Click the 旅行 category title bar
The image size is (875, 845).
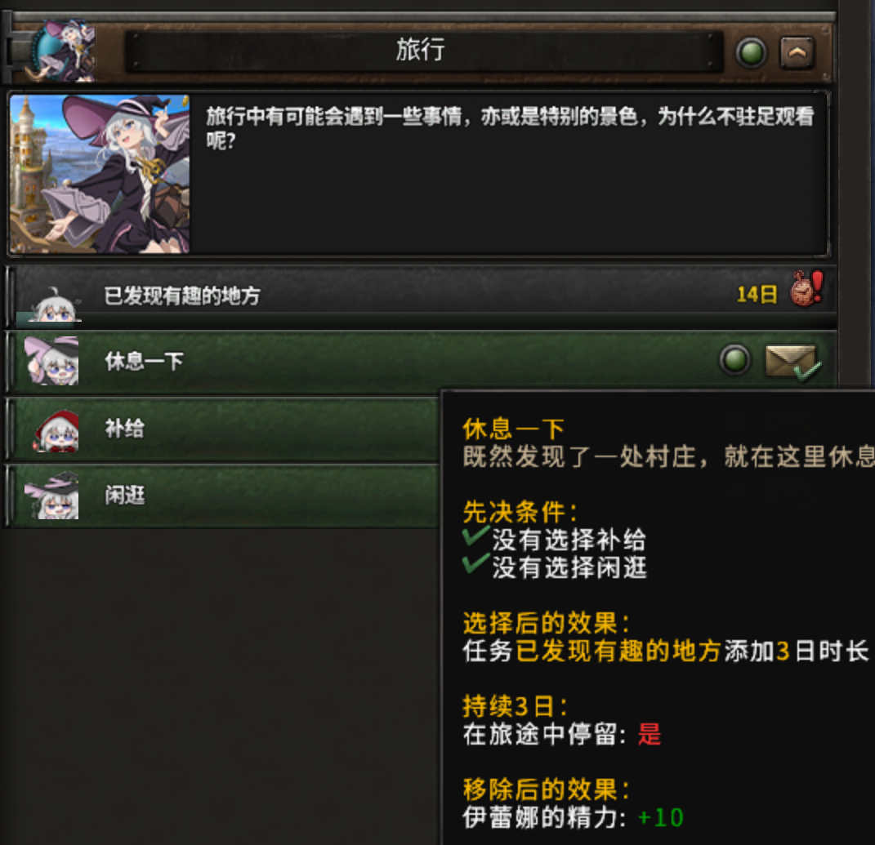point(423,51)
